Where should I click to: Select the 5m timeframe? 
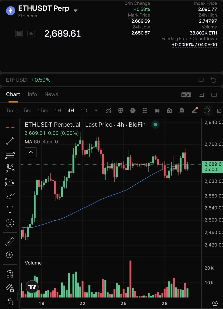[27, 110]
